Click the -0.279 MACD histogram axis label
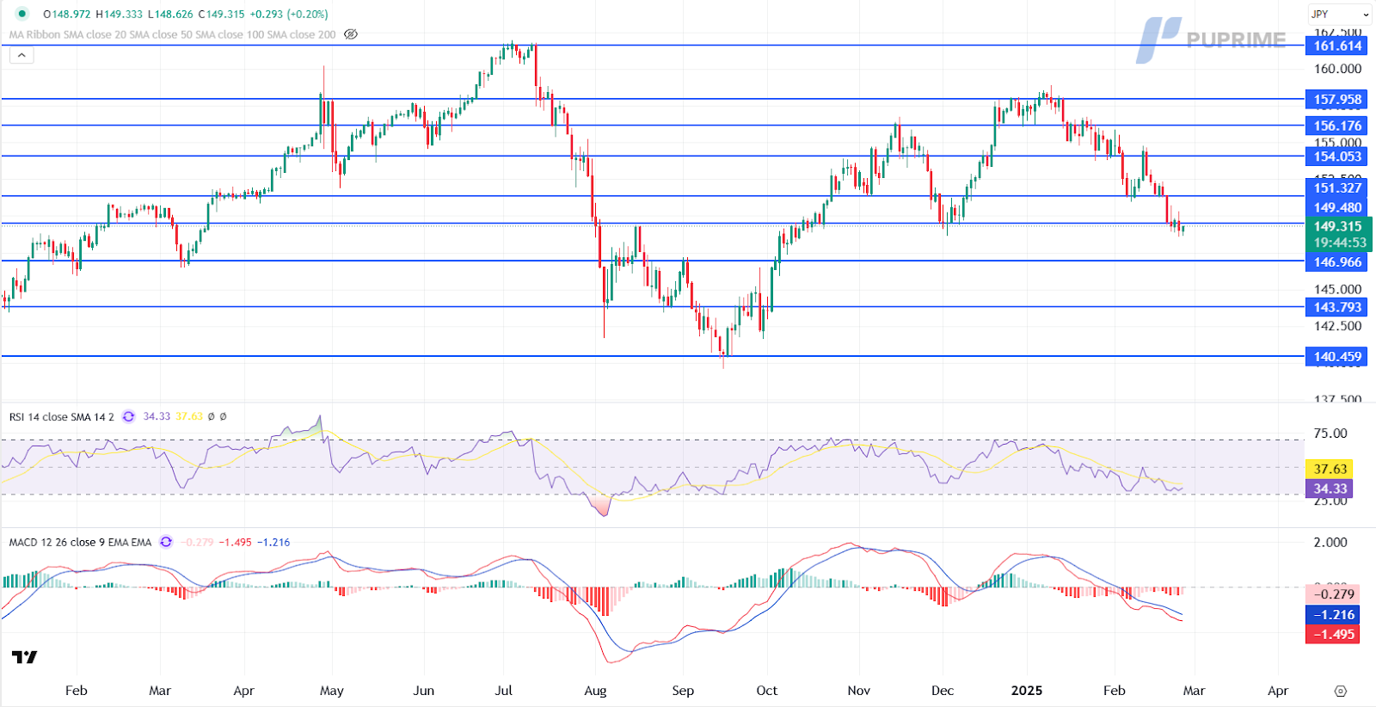1376x707 pixels. click(1333, 594)
